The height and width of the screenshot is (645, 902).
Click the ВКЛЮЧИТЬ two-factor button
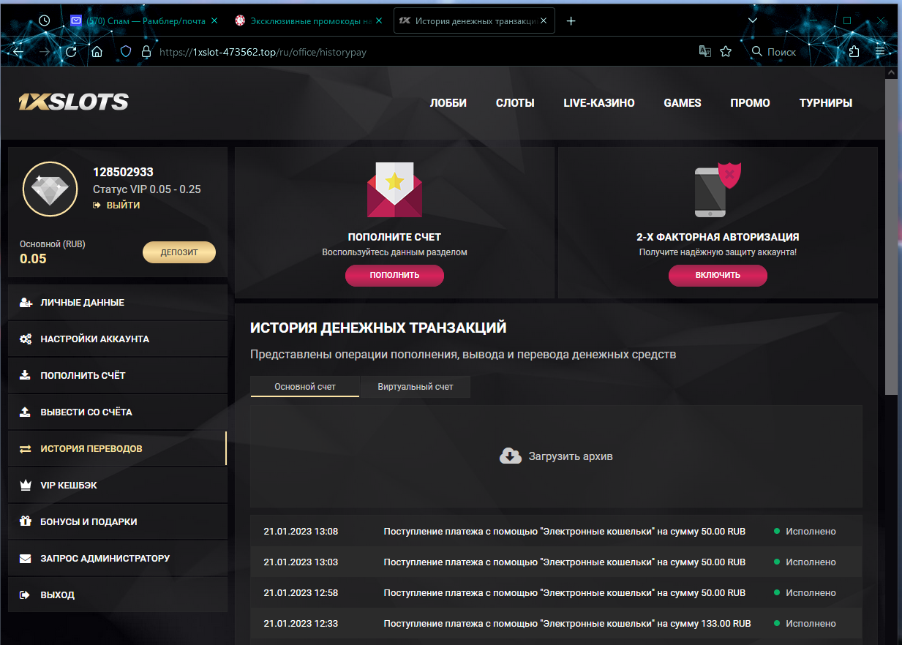(718, 275)
